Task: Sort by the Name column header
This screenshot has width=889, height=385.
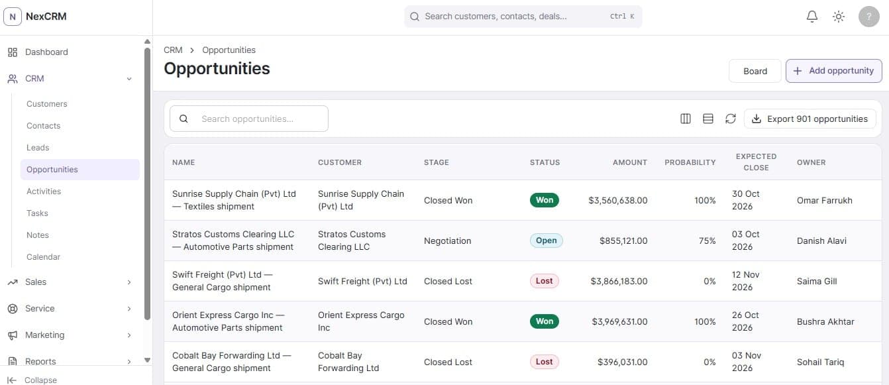Action: (x=183, y=162)
